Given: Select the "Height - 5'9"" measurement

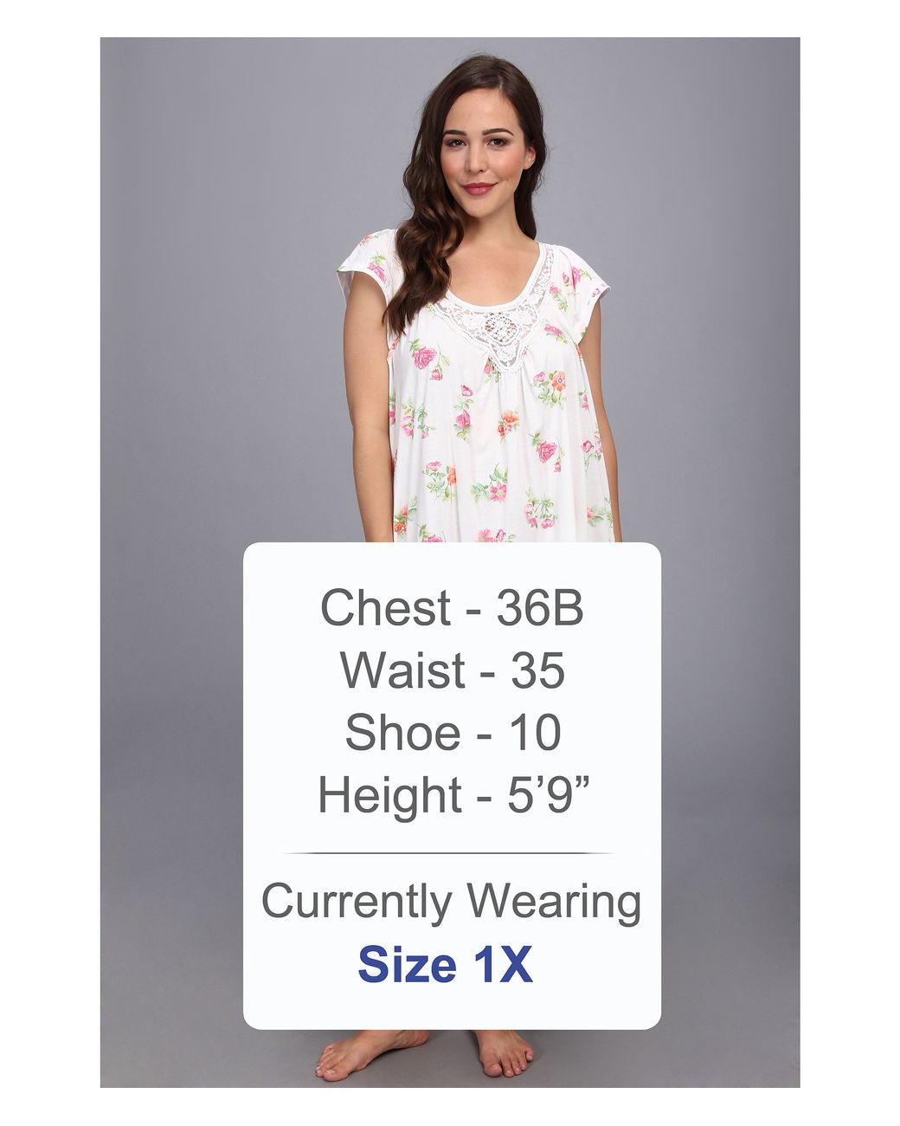Looking at the screenshot, I should pos(453,795).
